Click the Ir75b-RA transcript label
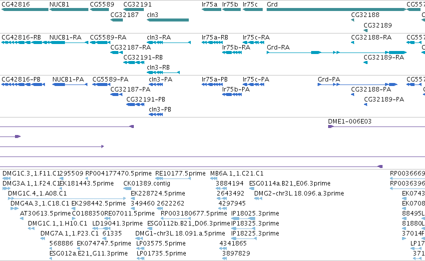The image size is (425, 261). point(236,47)
